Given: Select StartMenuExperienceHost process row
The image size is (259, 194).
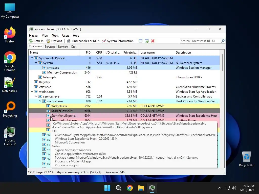Looking at the screenshot, I should (x=124, y=116).
